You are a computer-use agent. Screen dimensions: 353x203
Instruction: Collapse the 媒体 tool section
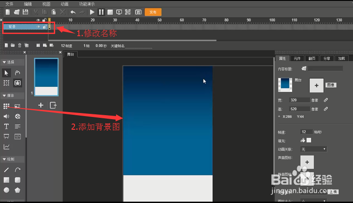(x=4, y=96)
